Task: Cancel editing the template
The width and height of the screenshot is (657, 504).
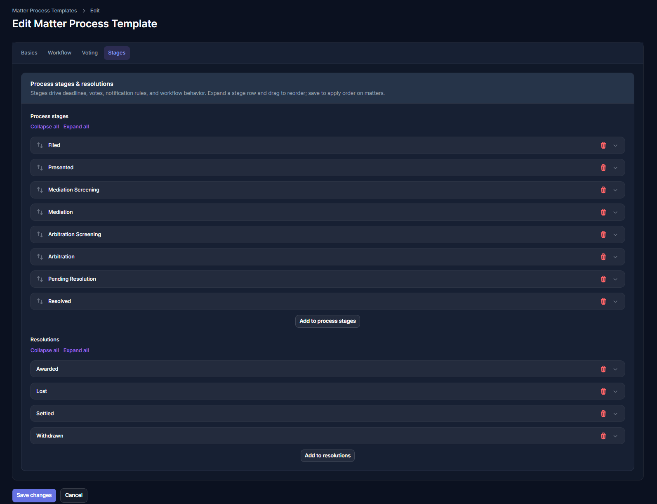Action: pyautogui.click(x=74, y=495)
